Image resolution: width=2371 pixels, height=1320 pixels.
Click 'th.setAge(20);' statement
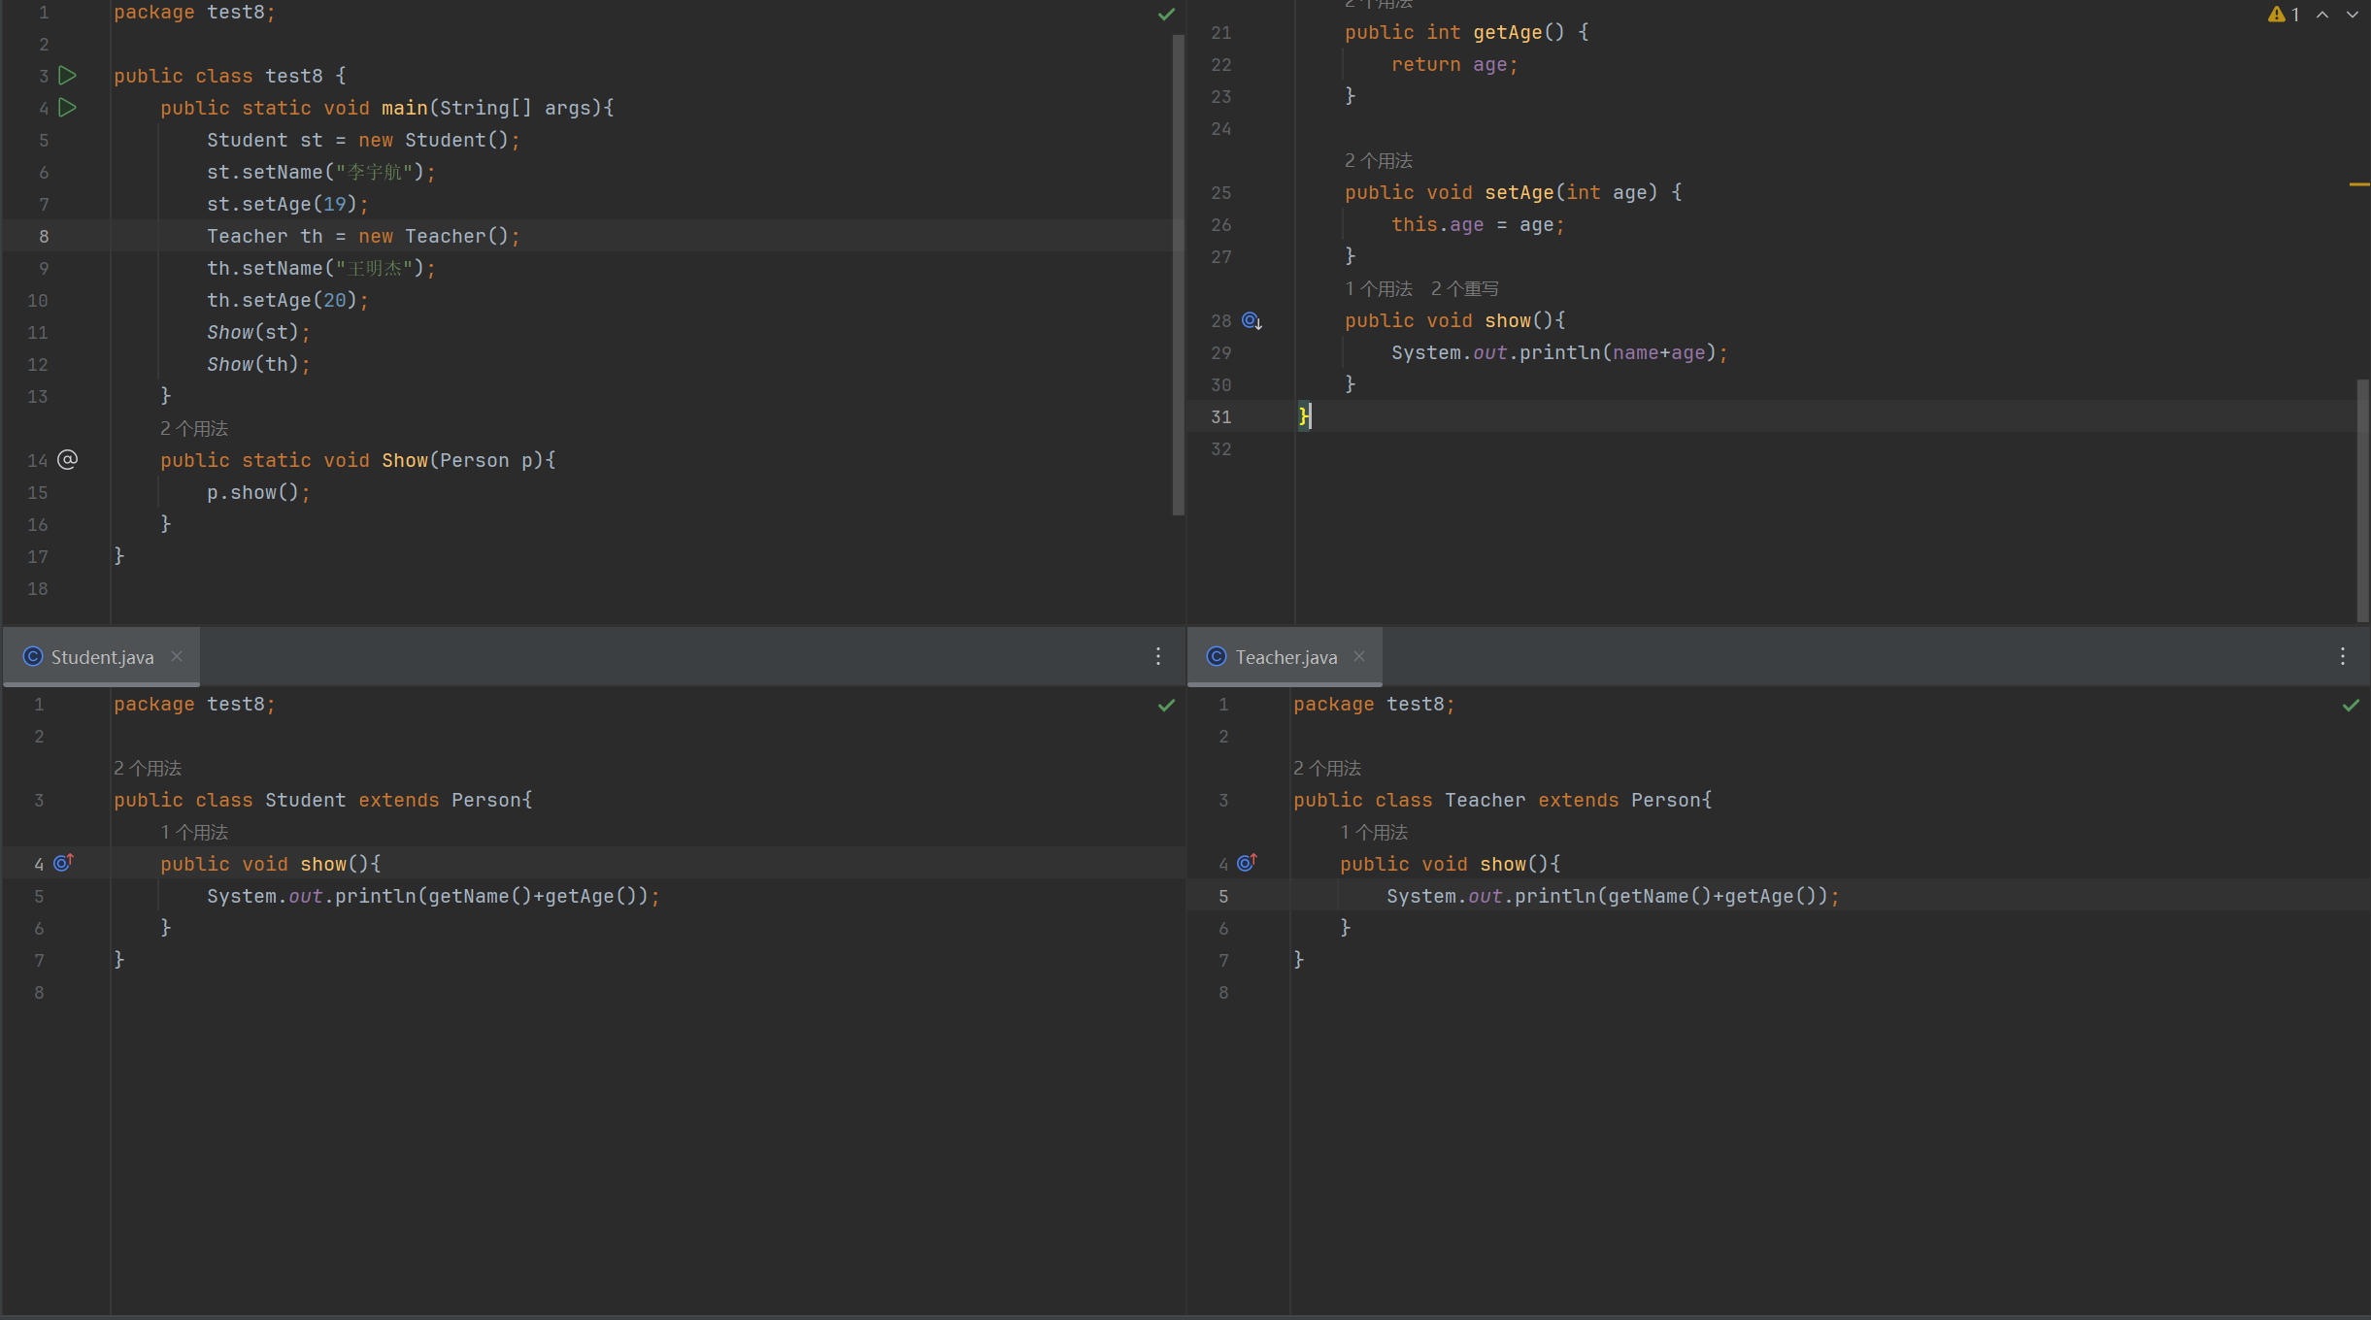[x=287, y=300]
